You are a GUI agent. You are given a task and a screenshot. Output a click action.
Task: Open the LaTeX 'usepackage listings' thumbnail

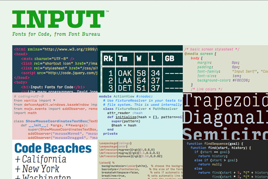(x=140, y=159)
